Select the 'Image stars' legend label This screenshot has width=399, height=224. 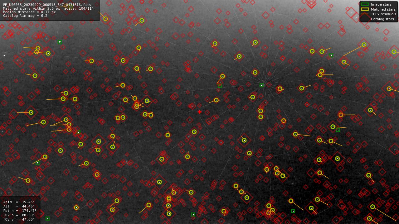[x=381, y=4]
